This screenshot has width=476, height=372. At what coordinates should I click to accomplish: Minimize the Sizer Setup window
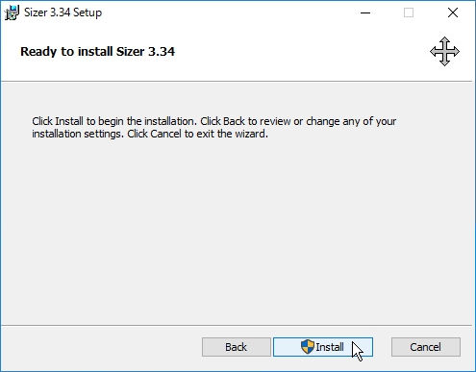[x=365, y=12]
